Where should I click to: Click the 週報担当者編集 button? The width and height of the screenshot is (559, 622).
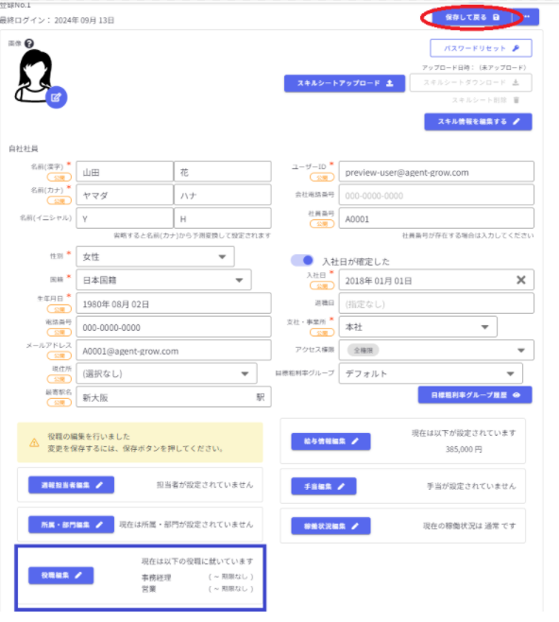72,485
